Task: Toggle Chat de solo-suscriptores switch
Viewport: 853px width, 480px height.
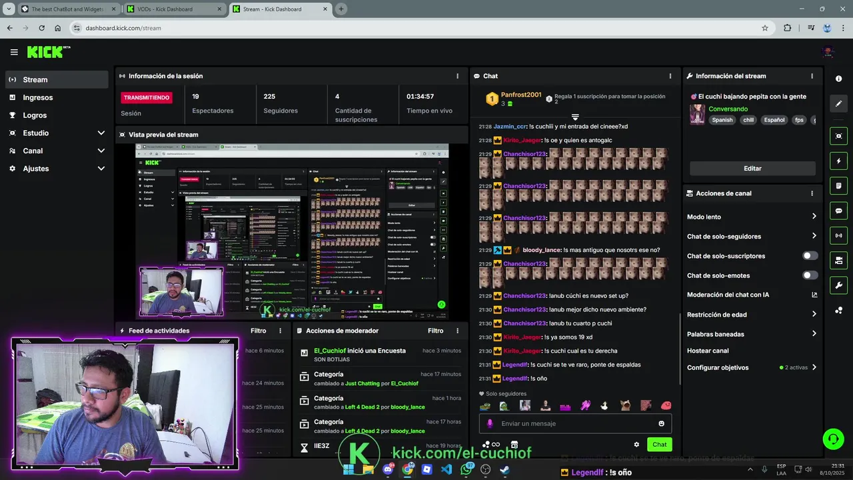Action: [810, 256]
